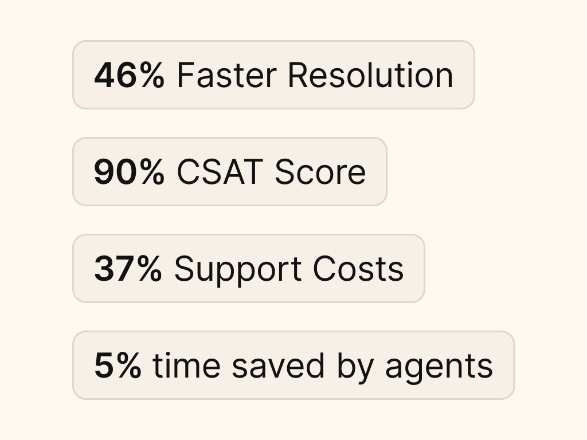The image size is (587, 440).
Task: Click the words time saved
Action: (x=238, y=365)
